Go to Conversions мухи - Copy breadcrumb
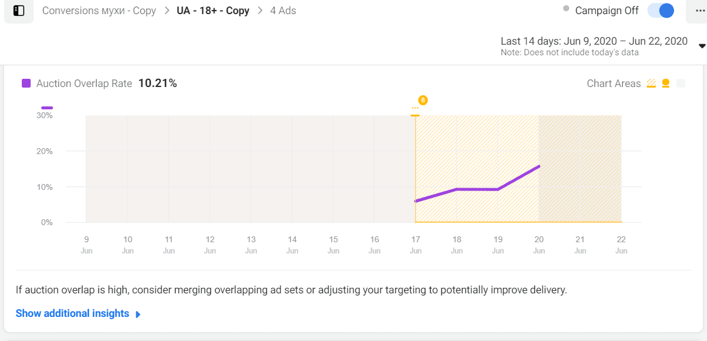This screenshot has width=707, height=341. pos(99,11)
